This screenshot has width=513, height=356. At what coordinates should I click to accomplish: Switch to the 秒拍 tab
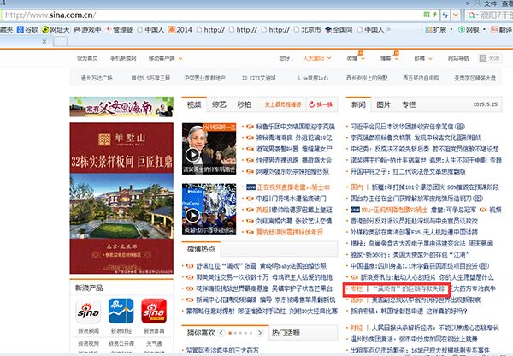pyautogui.click(x=245, y=104)
